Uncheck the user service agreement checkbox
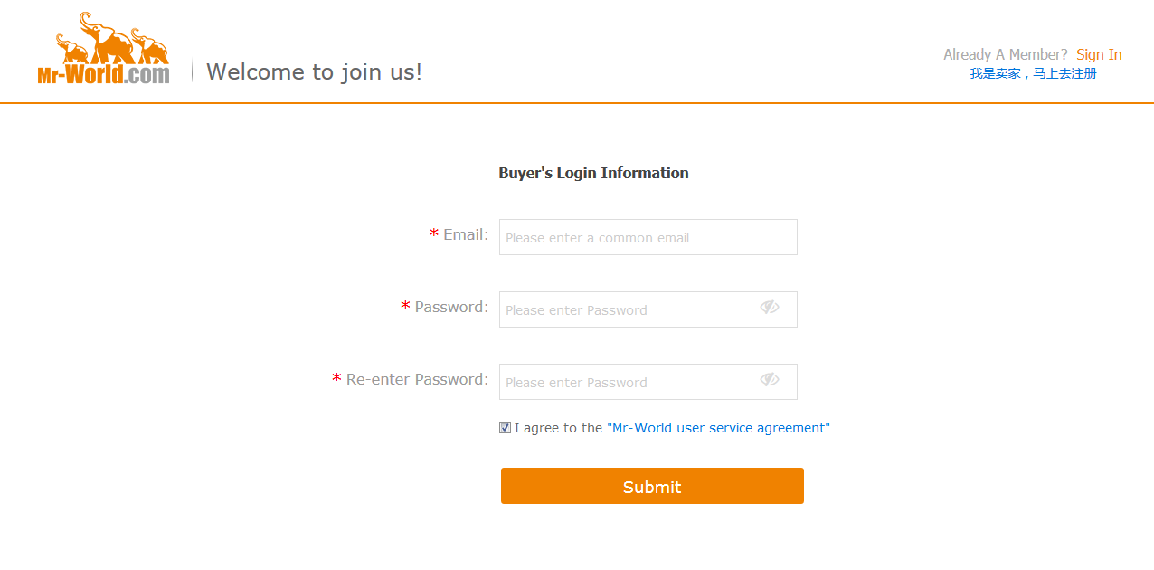The image size is (1154, 570). coord(505,428)
